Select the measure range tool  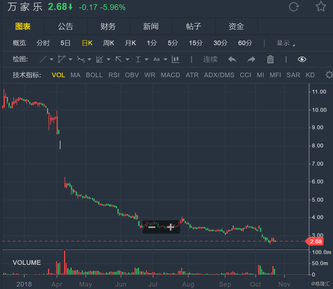pyautogui.click(x=138, y=59)
